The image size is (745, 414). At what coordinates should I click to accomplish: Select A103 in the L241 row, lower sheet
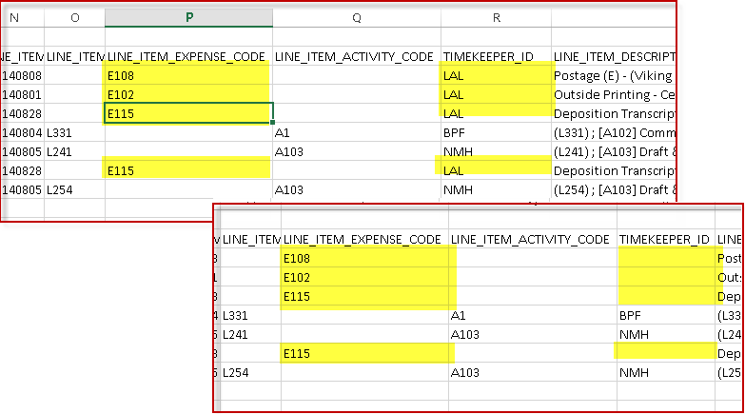coord(533,334)
